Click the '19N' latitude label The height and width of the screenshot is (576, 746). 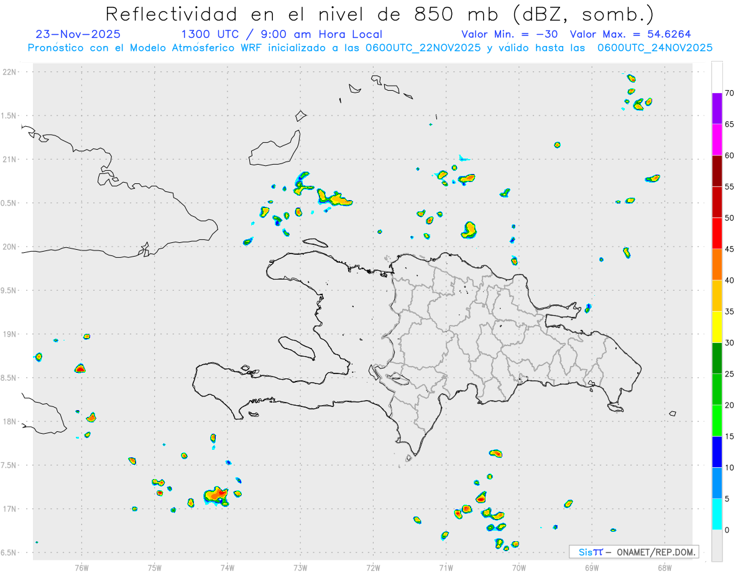click(9, 334)
